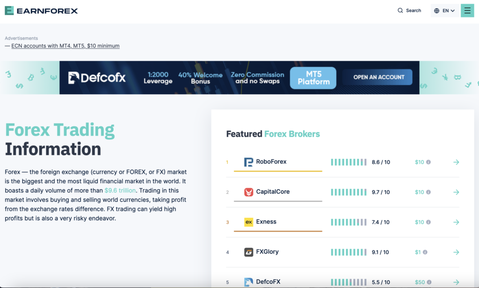Click the info icon next to RoboForex $10
The image size is (479, 288).
[428, 162]
